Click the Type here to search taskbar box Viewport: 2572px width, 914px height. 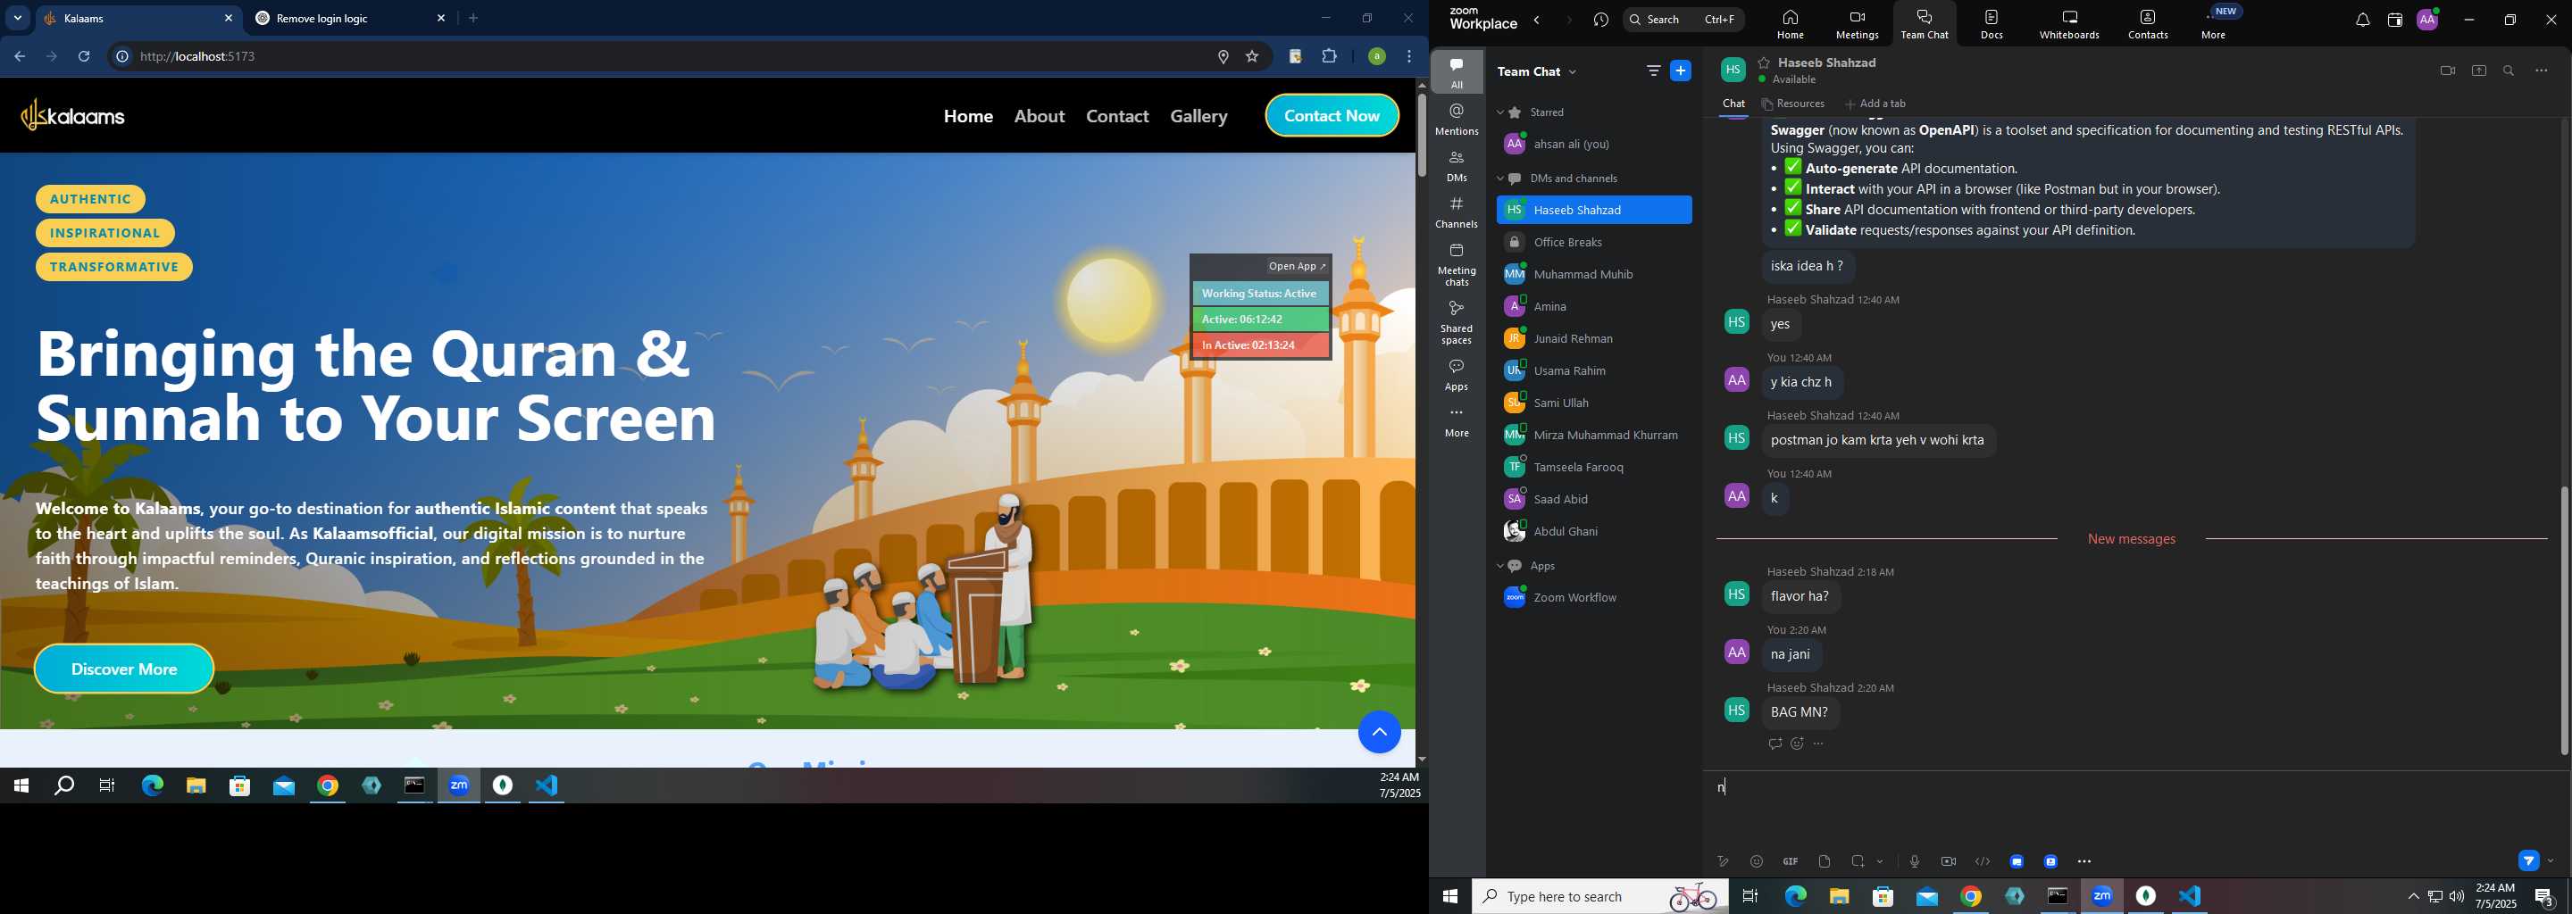[1599, 897]
